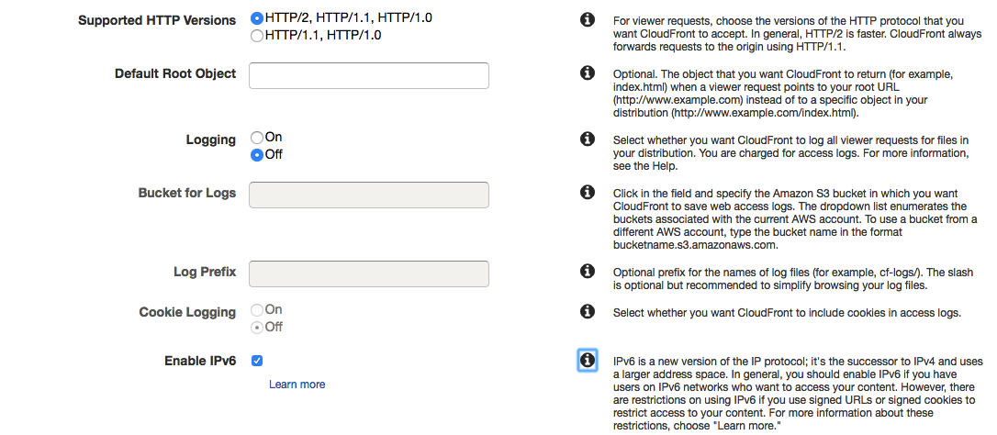Uncheck the Enable IPv6 checkbox
The image size is (997, 435).
coord(257,361)
